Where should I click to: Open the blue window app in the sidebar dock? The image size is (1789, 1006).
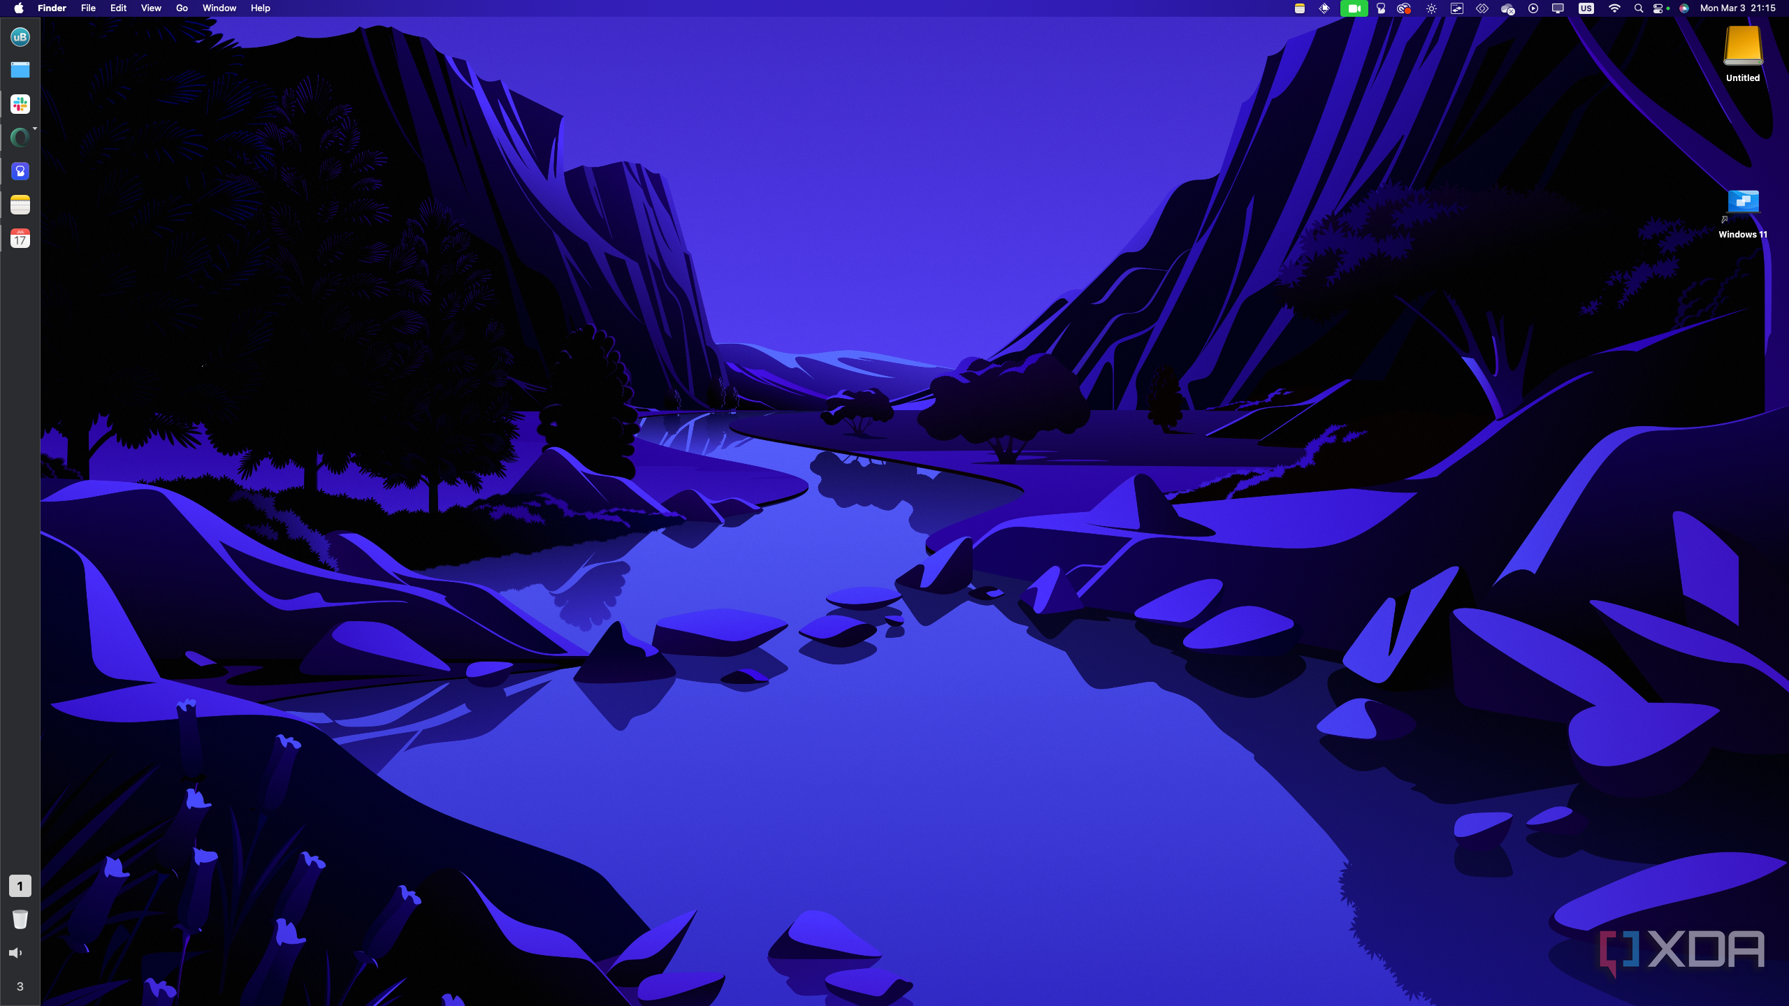point(20,70)
